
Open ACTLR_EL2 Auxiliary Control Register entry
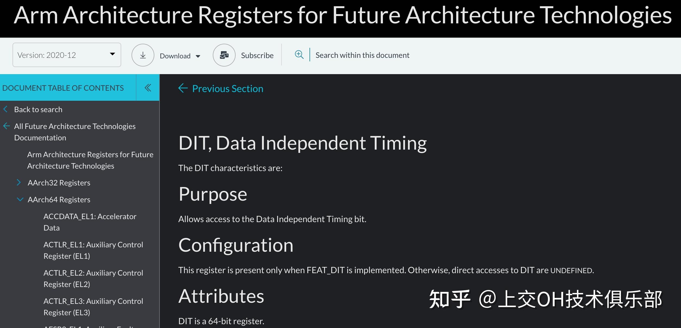coord(93,279)
